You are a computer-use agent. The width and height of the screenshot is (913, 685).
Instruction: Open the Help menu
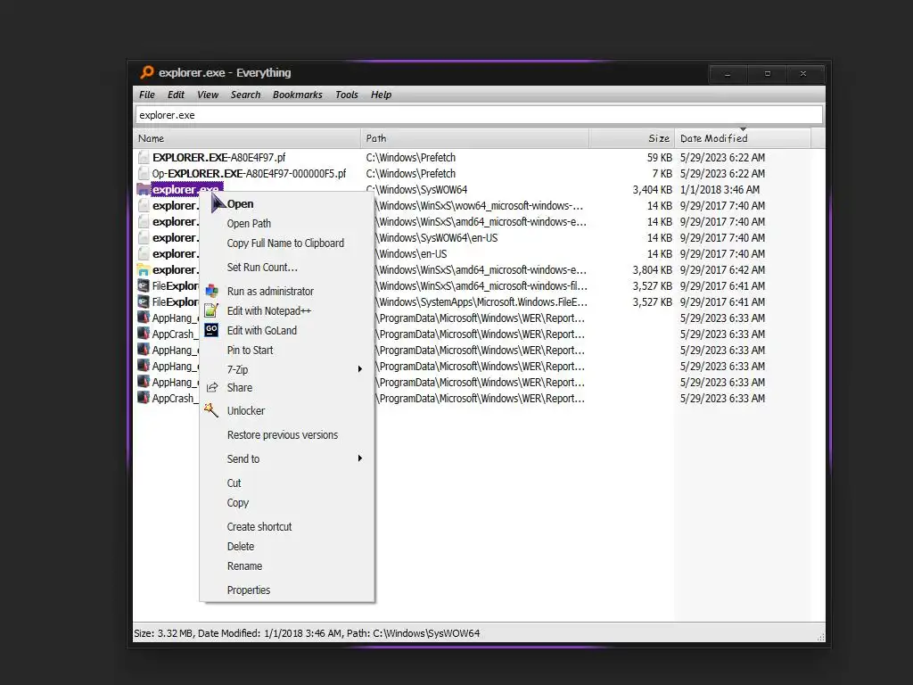pyautogui.click(x=381, y=95)
